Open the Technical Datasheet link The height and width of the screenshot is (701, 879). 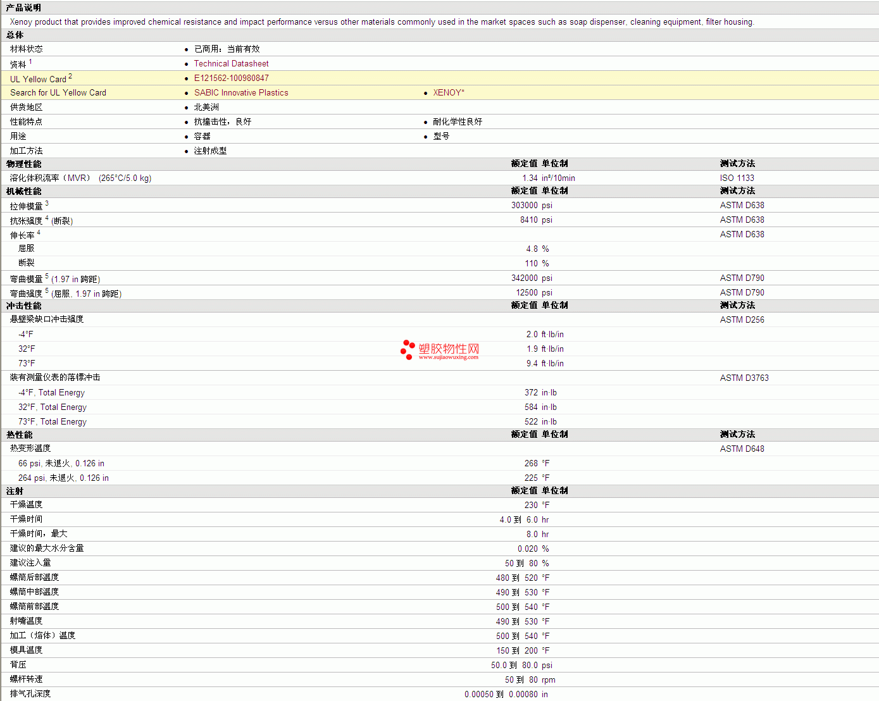(231, 64)
